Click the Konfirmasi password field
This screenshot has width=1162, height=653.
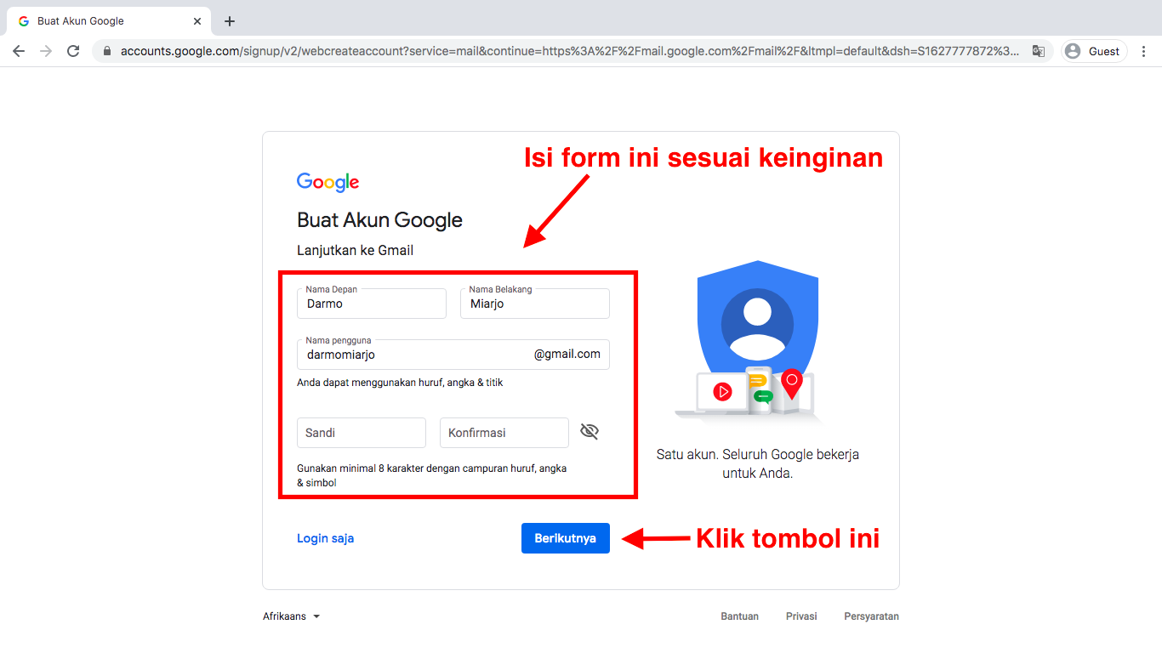[504, 433]
